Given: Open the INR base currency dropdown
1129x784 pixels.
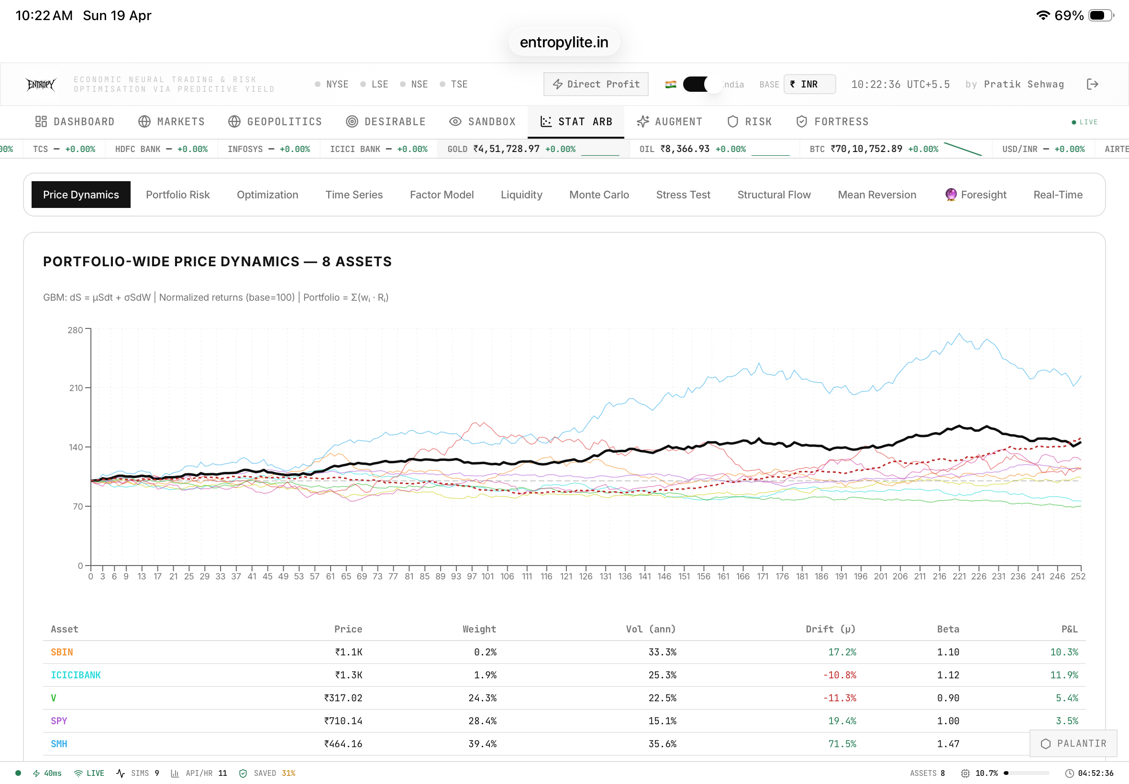Looking at the screenshot, I should 809,84.
